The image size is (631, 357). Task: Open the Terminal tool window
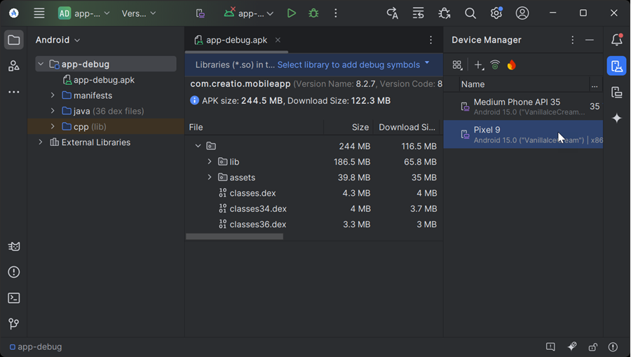(14, 298)
